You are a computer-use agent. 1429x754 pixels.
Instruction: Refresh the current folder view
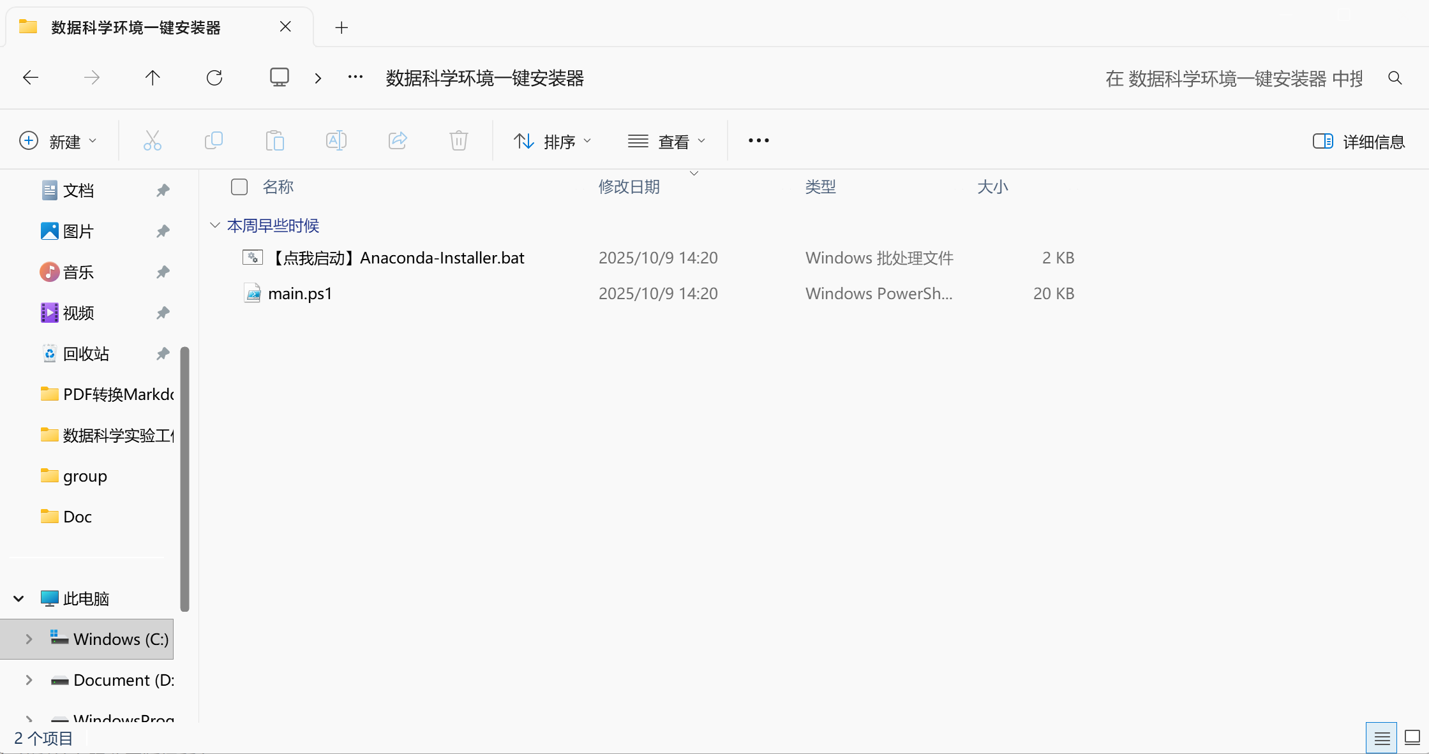[x=214, y=78]
